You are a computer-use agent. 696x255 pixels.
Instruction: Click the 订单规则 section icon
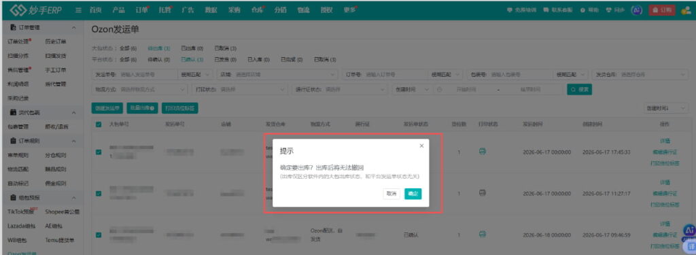(13, 141)
